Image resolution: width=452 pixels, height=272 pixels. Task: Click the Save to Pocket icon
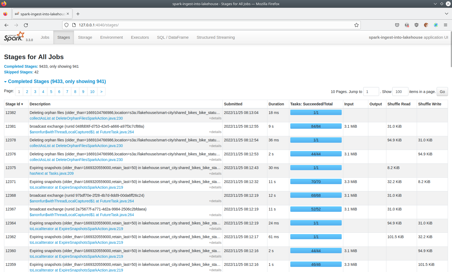(397, 25)
